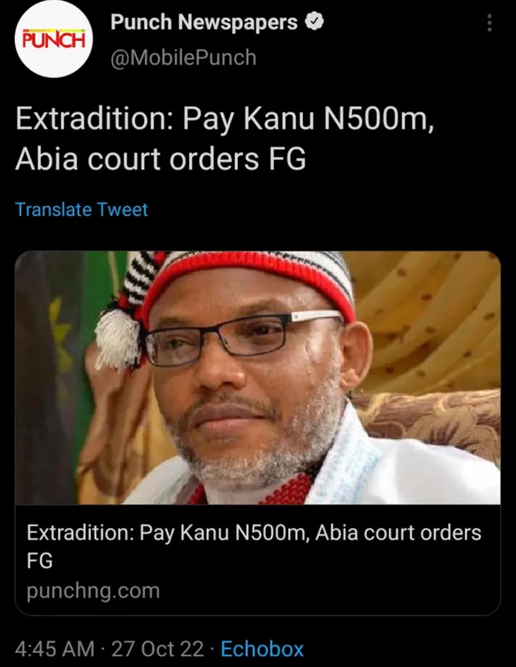Viewport: 516px width, 667px height.
Task: Click the 27 Oct 22 date
Action: 157,648
